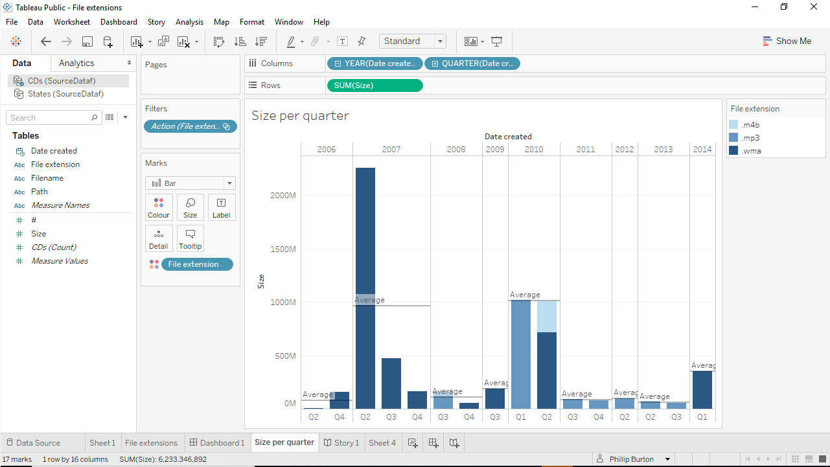Screen dimensions: 830x467
Task: Select the 2007 Q2 tallest bar
Action: coord(365,288)
